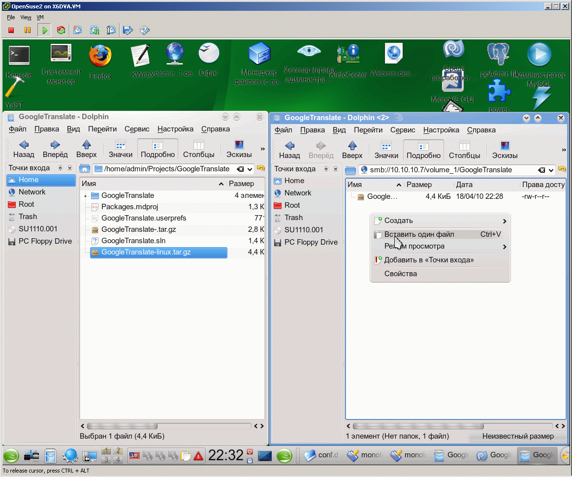Click Вверх in Dolphin <2> window
572x477 pixels.
pos(352,150)
